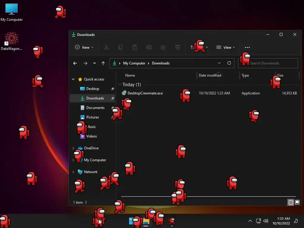
Task: Open Downloads in the sidebar
Action: coord(95,98)
